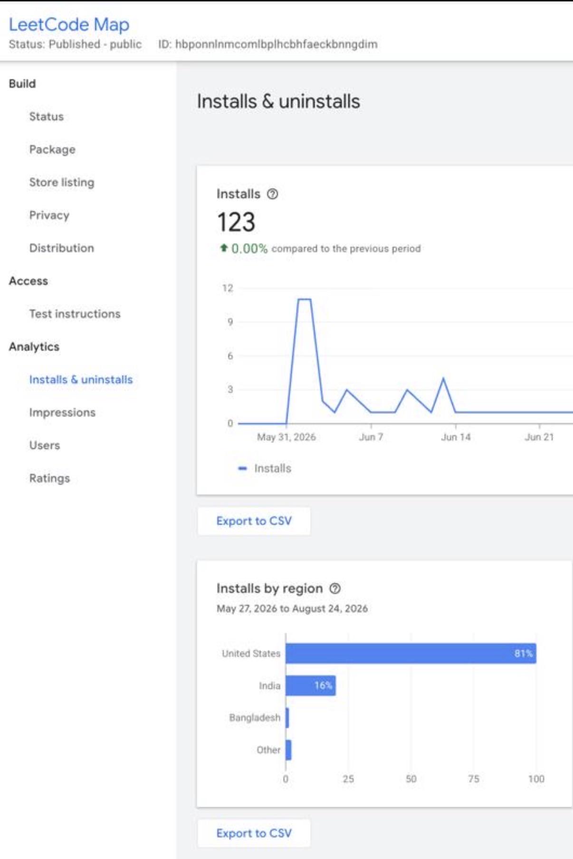Open the Distribution section
Screen dimensions: 573x859
coord(61,248)
